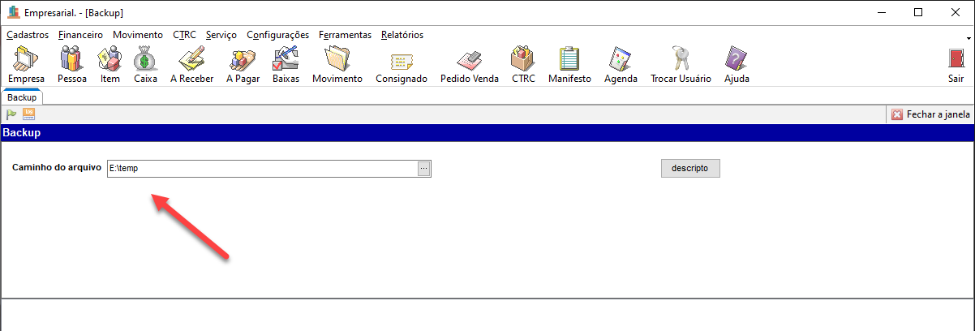Open the Cadastros menu

point(28,35)
